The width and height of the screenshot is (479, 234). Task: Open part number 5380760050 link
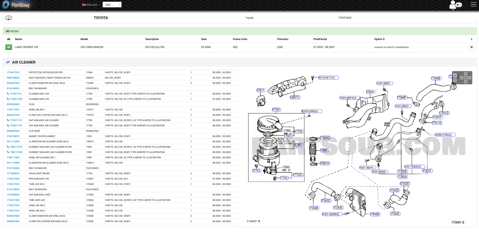pyautogui.click(x=13, y=78)
